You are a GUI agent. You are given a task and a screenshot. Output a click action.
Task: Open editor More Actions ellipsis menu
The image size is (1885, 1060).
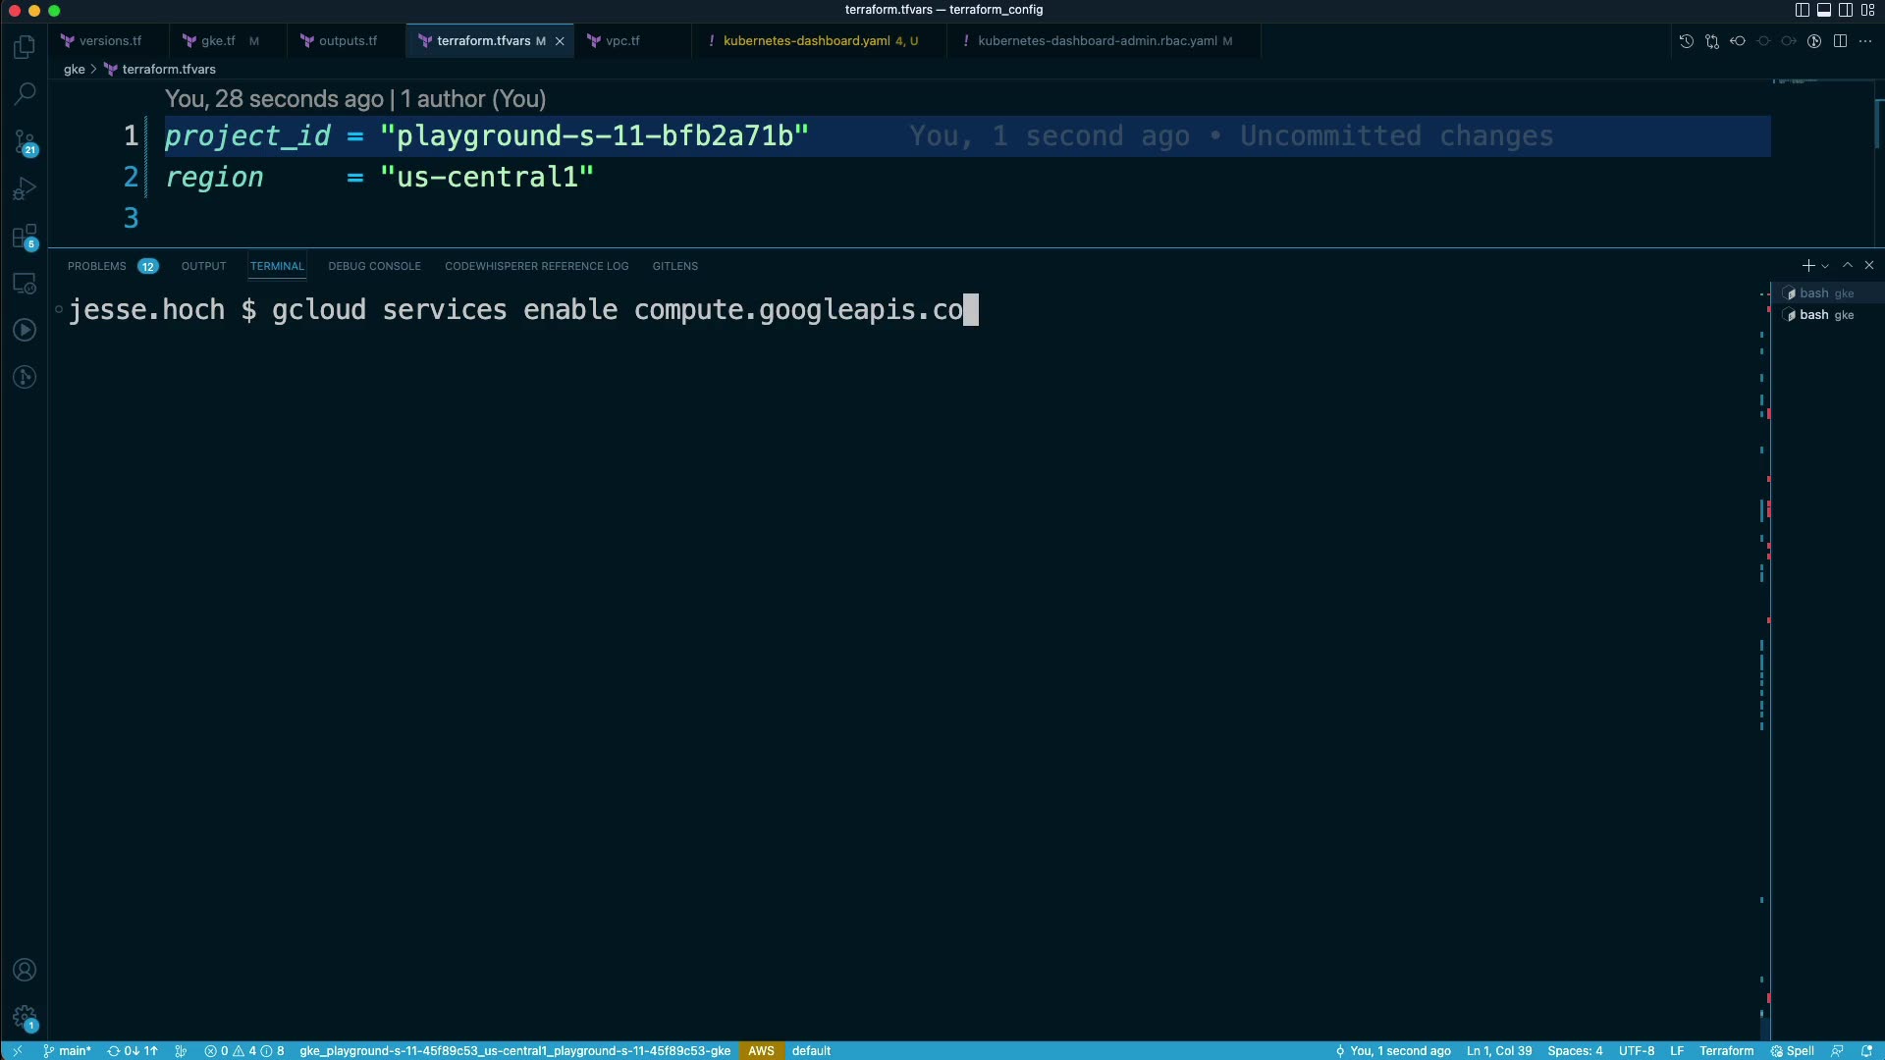click(x=1865, y=41)
